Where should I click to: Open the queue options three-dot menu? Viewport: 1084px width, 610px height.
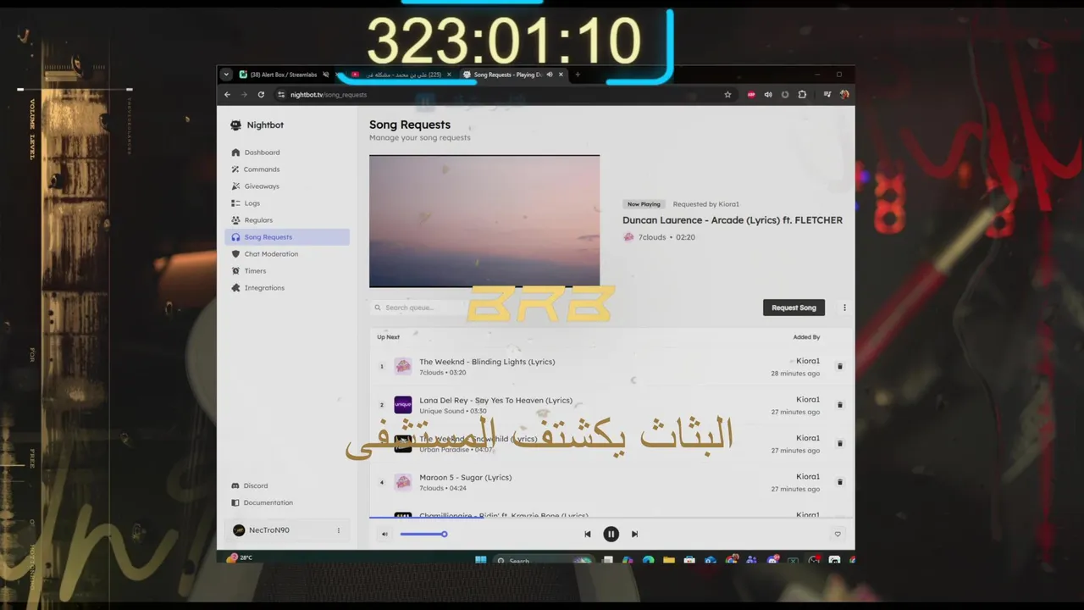tap(844, 308)
